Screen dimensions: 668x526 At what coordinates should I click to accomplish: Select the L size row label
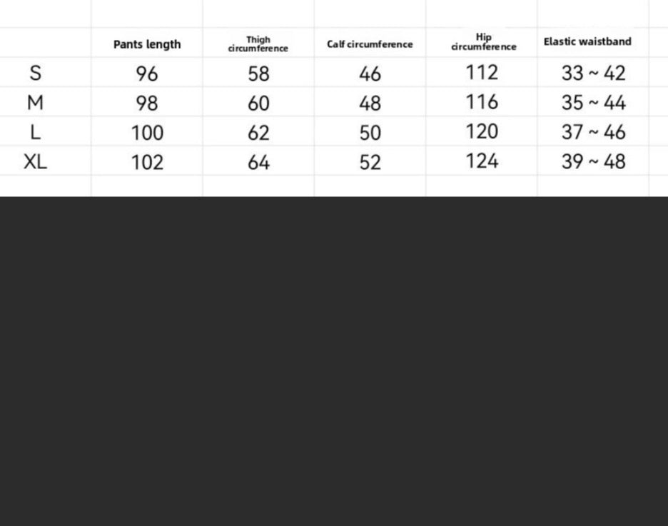36,132
